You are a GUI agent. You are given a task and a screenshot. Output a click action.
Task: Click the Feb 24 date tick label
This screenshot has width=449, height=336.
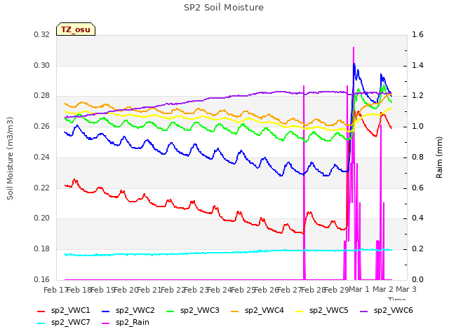[x=220, y=290]
